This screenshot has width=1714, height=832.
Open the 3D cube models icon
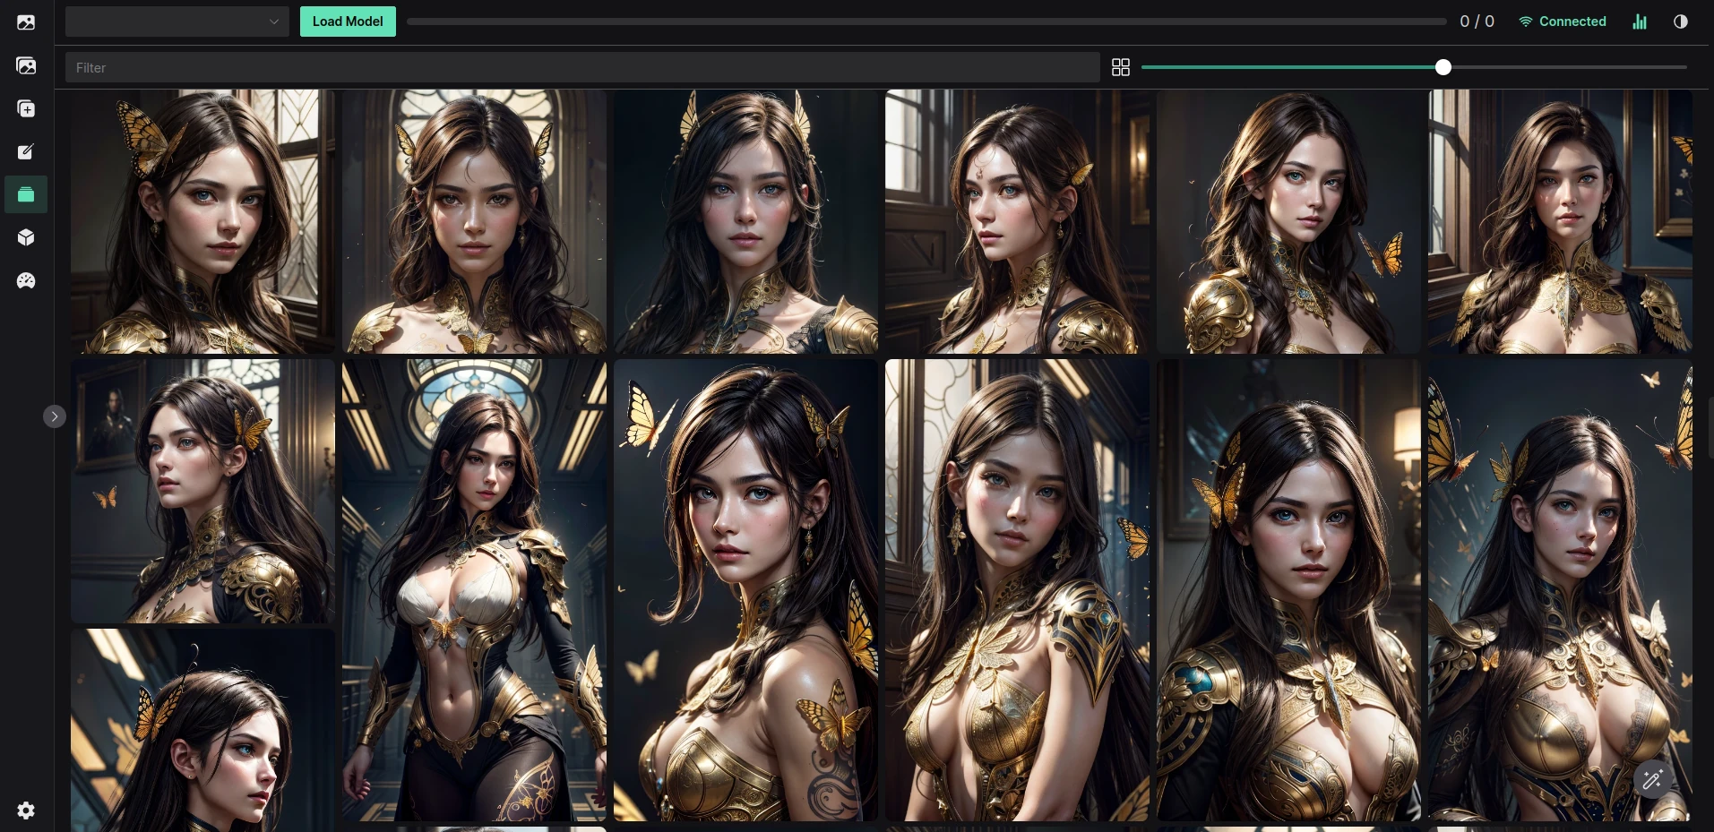tap(26, 237)
